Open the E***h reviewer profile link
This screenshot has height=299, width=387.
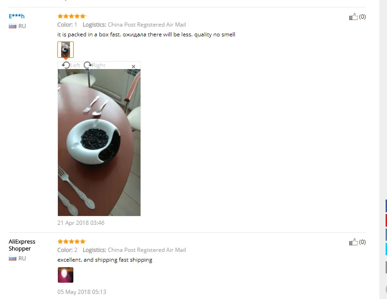coord(16,16)
